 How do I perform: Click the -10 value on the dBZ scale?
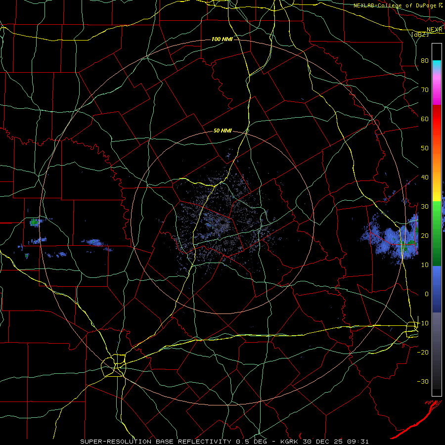[x=423, y=323]
